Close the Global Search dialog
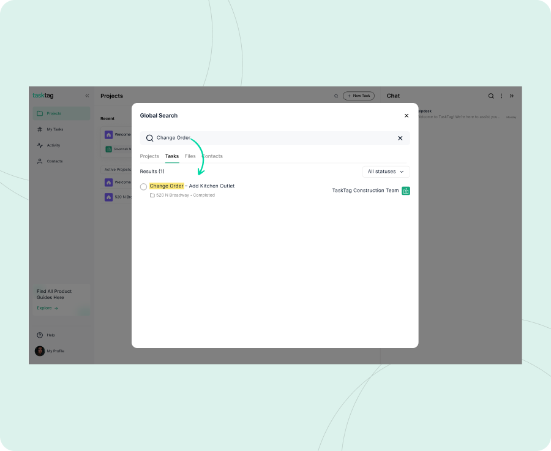The image size is (551, 451). click(x=406, y=116)
